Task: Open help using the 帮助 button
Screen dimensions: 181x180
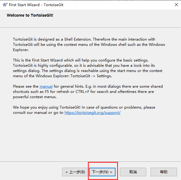Action: [x=164, y=172]
